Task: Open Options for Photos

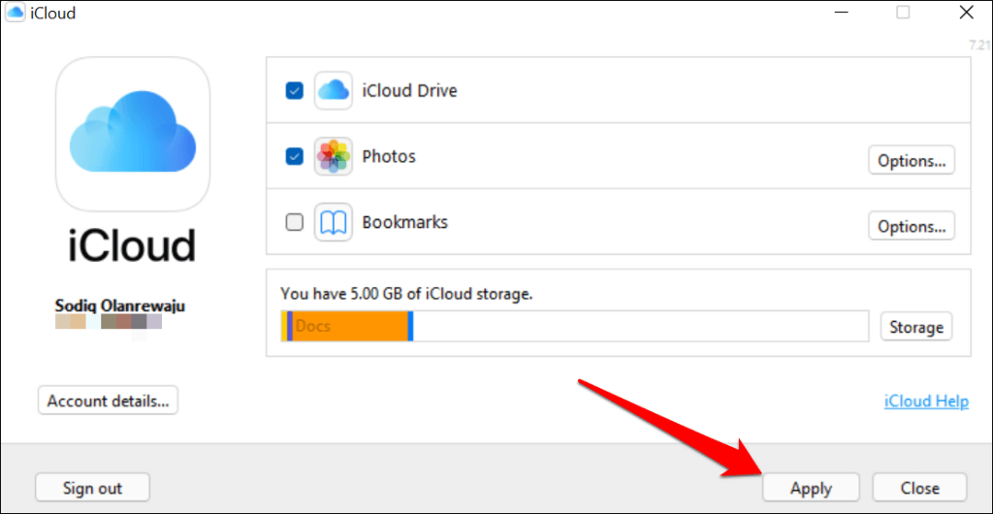Action: click(912, 160)
